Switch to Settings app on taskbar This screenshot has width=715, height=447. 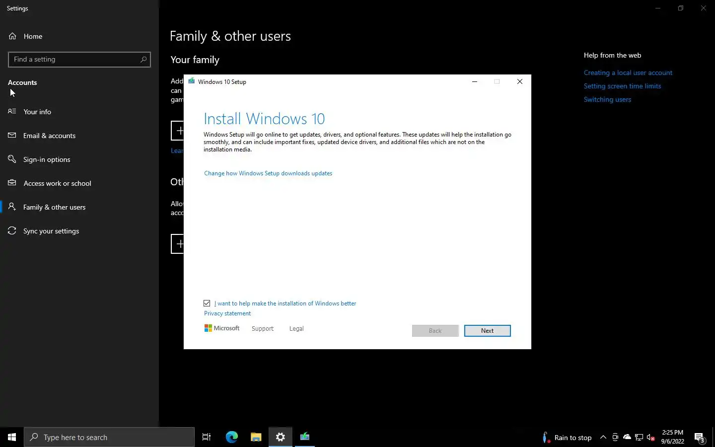click(x=281, y=437)
